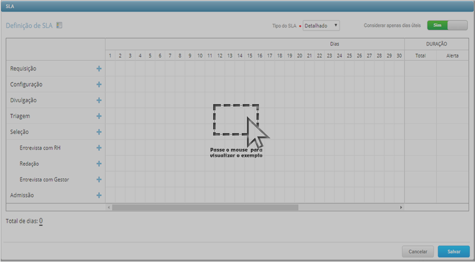Toggle the 'Considerar apenas dias úteis' switch
The height and width of the screenshot is (262, 475).
tap(447, 25)
